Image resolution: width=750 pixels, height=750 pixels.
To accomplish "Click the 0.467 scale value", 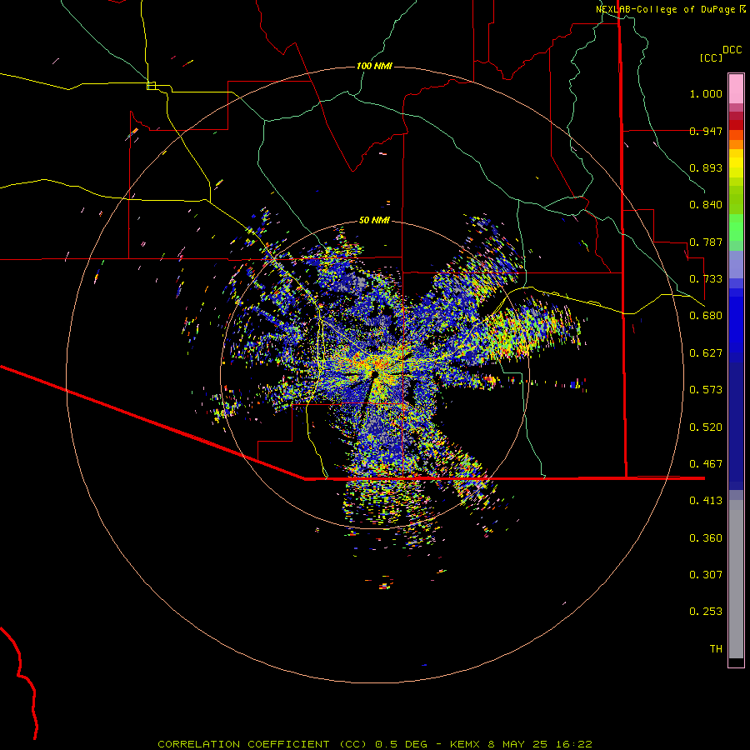I will coord(706,464).
